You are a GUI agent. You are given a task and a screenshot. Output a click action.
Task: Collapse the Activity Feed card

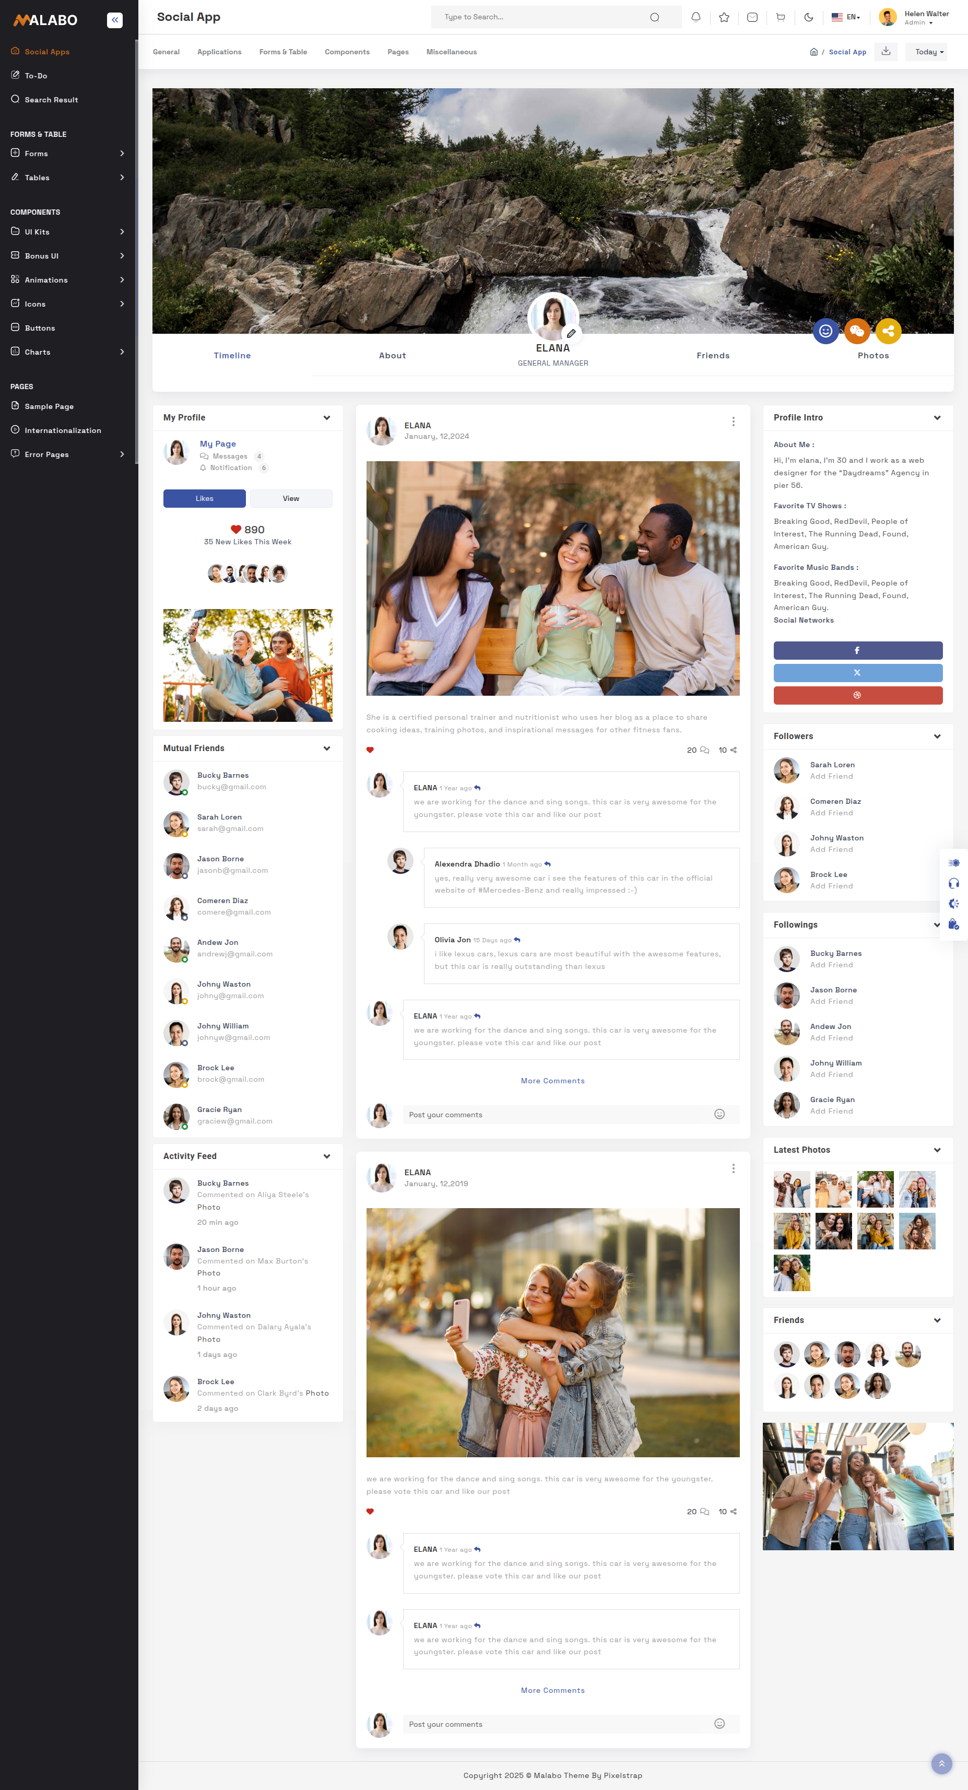pyautogui.click(x=326, y=1156)
